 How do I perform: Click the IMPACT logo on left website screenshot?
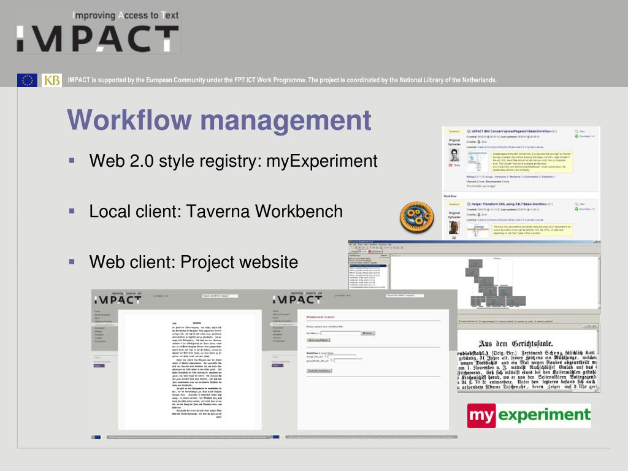(x=118, y=299)
